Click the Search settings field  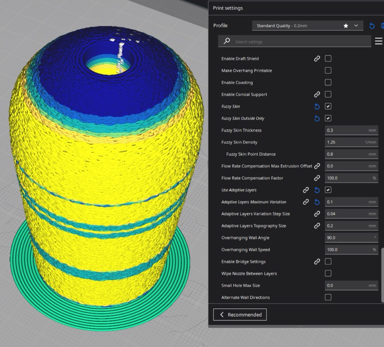(x=295, y=41)
